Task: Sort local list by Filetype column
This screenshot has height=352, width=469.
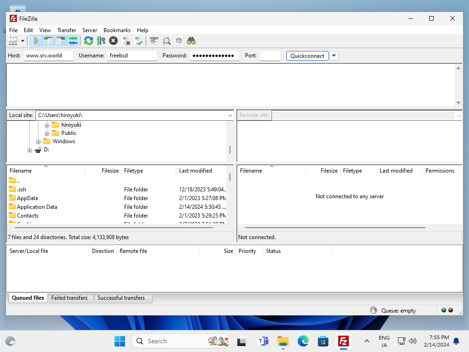Action: [x=149, y=171]
